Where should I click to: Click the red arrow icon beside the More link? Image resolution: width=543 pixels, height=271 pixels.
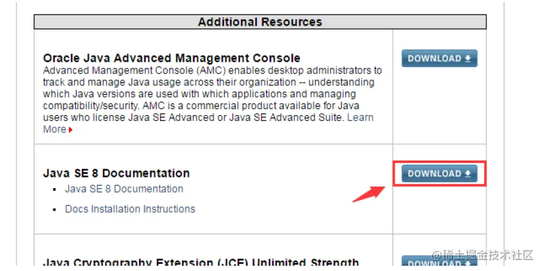(71, 130)
